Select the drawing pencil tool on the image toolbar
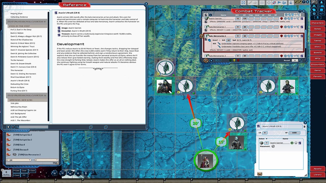 pyautogui.click(x=250, y=2)
